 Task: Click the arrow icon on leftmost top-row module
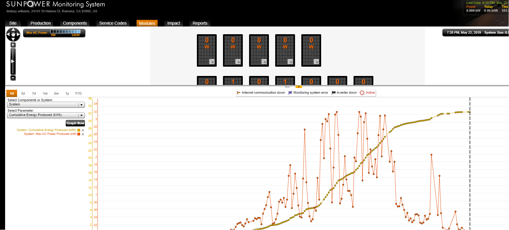coord(212,61)
